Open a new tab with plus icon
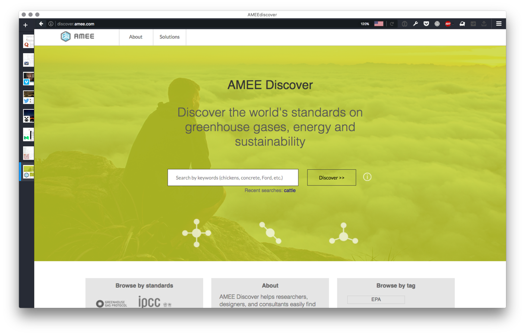This screenshot has width=525, height=335. coord(25,25)
